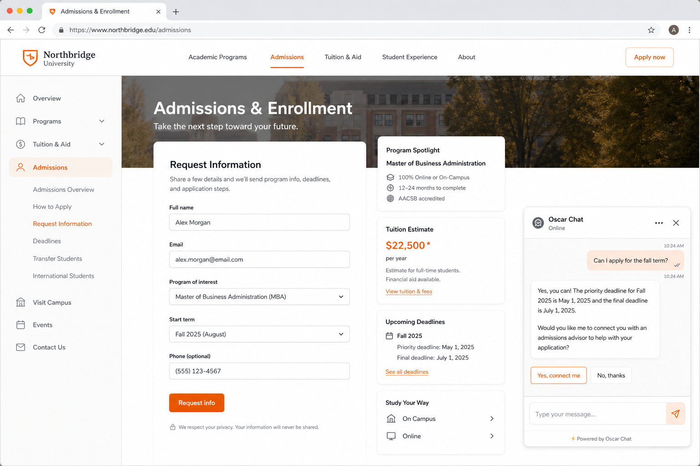Click the Master of Business Administration spotlight title

click(436, 163)
